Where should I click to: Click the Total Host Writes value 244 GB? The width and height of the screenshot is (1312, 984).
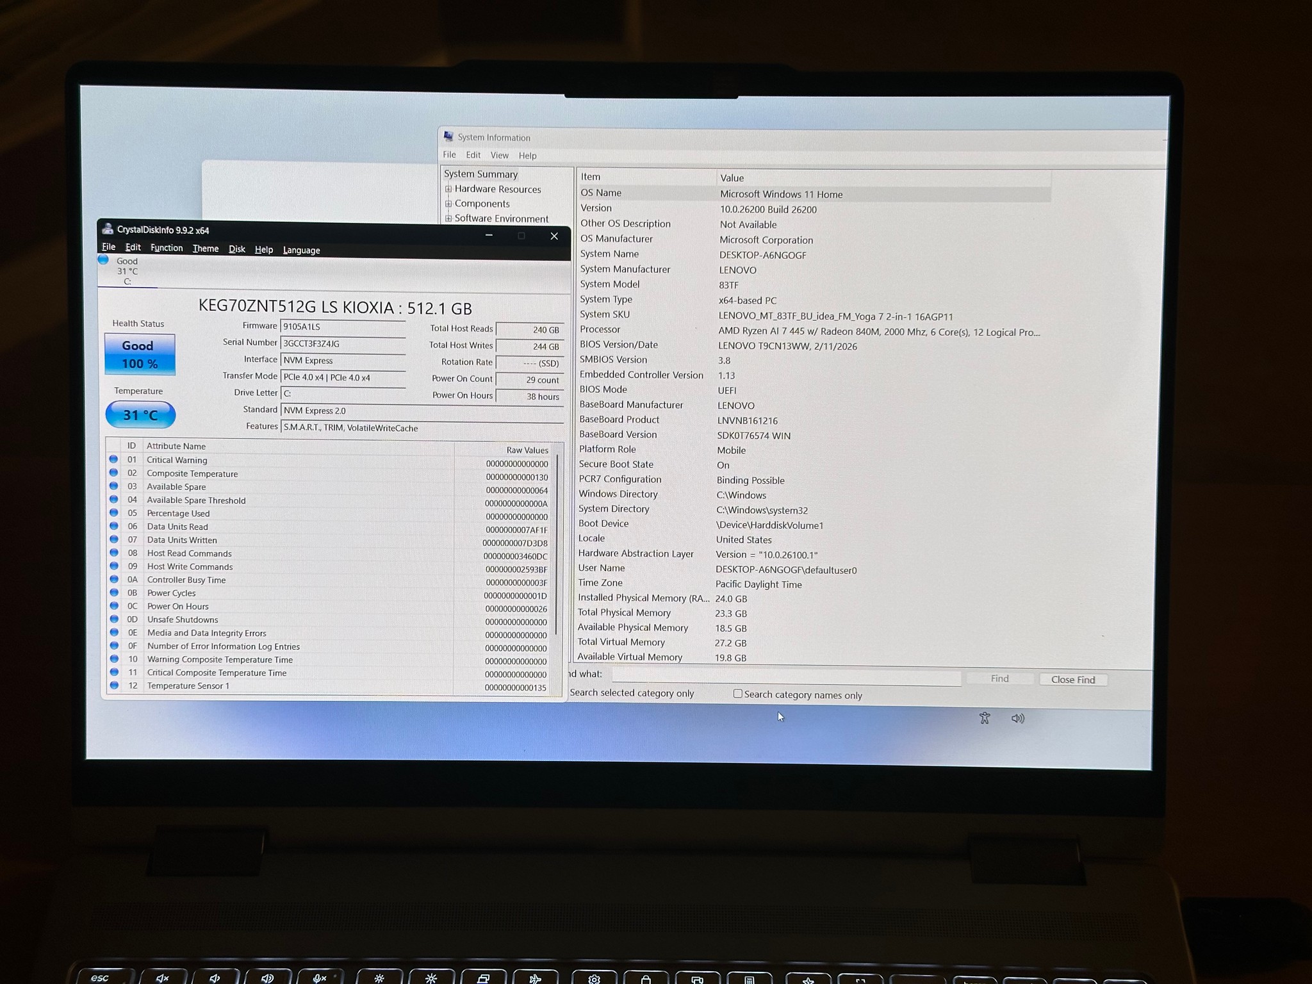point(530,347)
